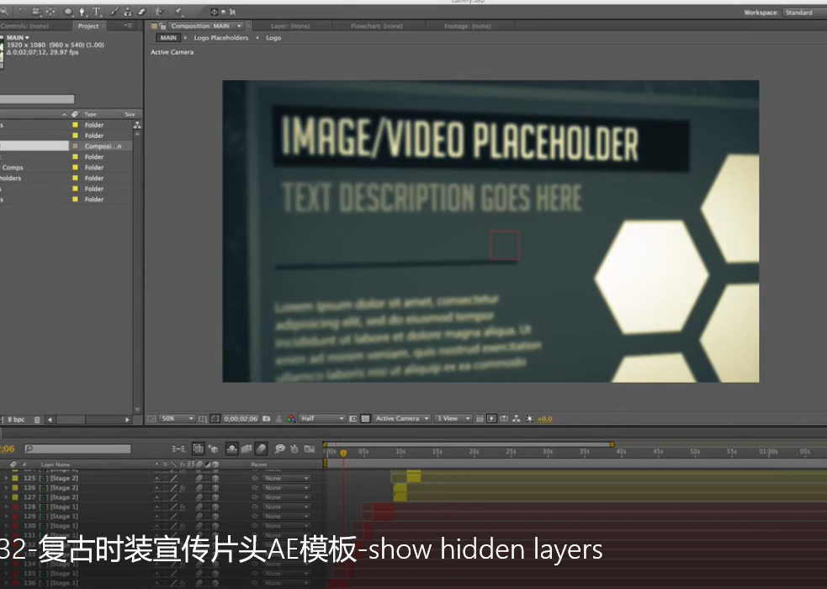Viewport: 827px width, 589px height.
Task: Expand layer 126 Stage 2 properties
Action: click(x=6, y=488)
